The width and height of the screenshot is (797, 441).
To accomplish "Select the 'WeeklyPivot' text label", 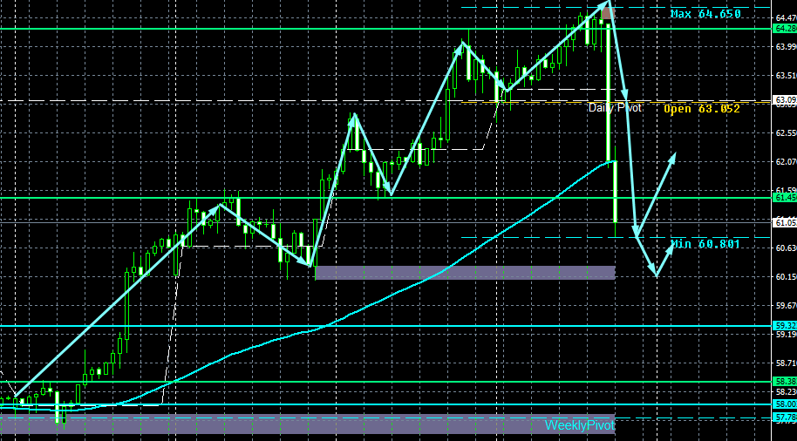I will click(580, 425).
